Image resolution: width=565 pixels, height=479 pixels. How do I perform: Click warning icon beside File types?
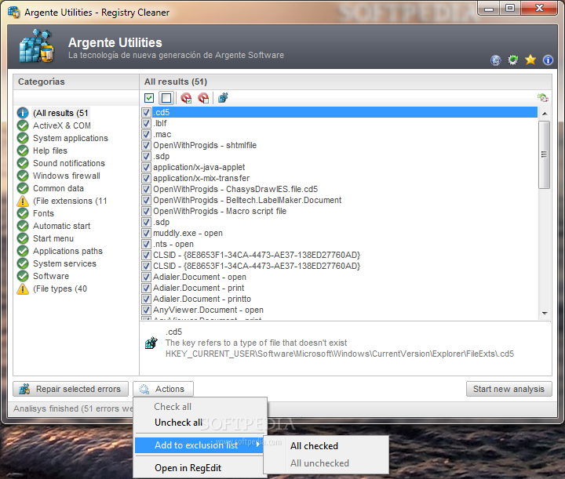[x=23, y=288]
